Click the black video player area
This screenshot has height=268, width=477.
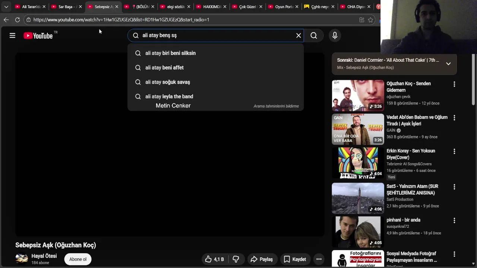[170, 144]
